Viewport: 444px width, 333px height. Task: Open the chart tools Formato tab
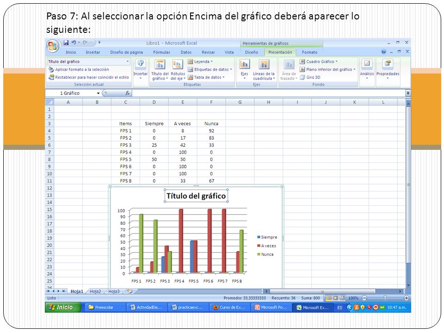coord(309,52)
